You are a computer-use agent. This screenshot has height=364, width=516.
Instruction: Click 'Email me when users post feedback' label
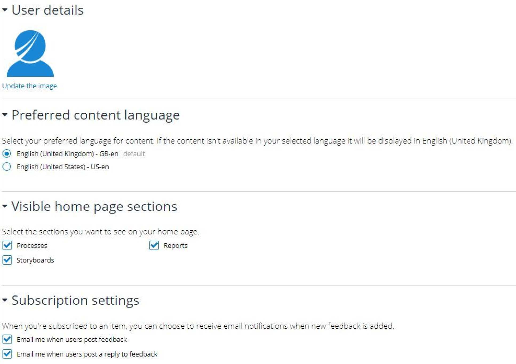click(72, 339)
